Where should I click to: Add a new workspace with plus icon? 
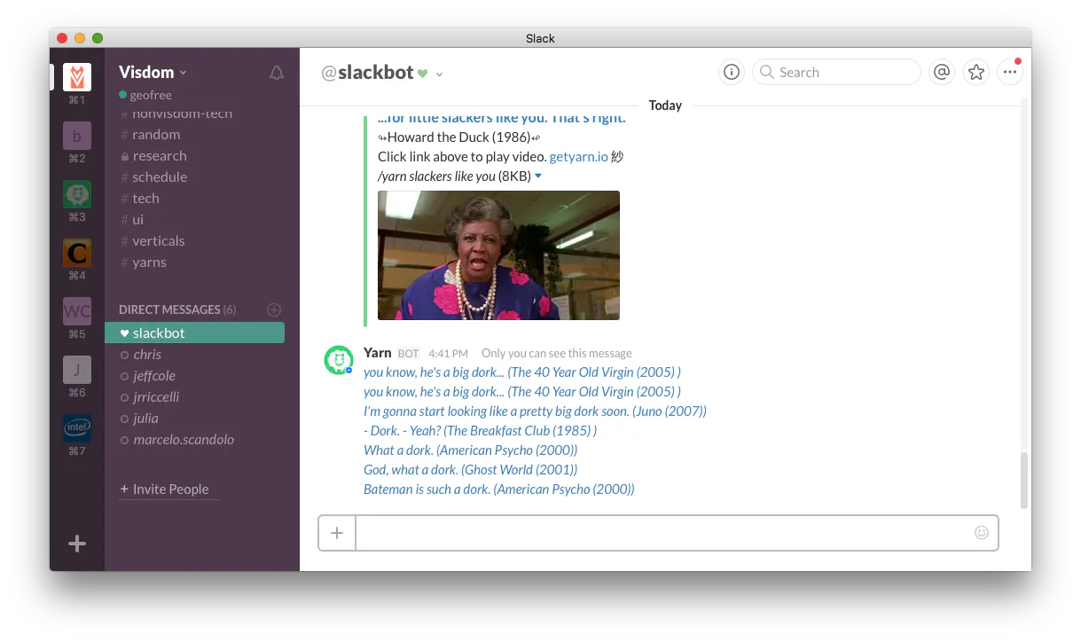tap(77, 544)
